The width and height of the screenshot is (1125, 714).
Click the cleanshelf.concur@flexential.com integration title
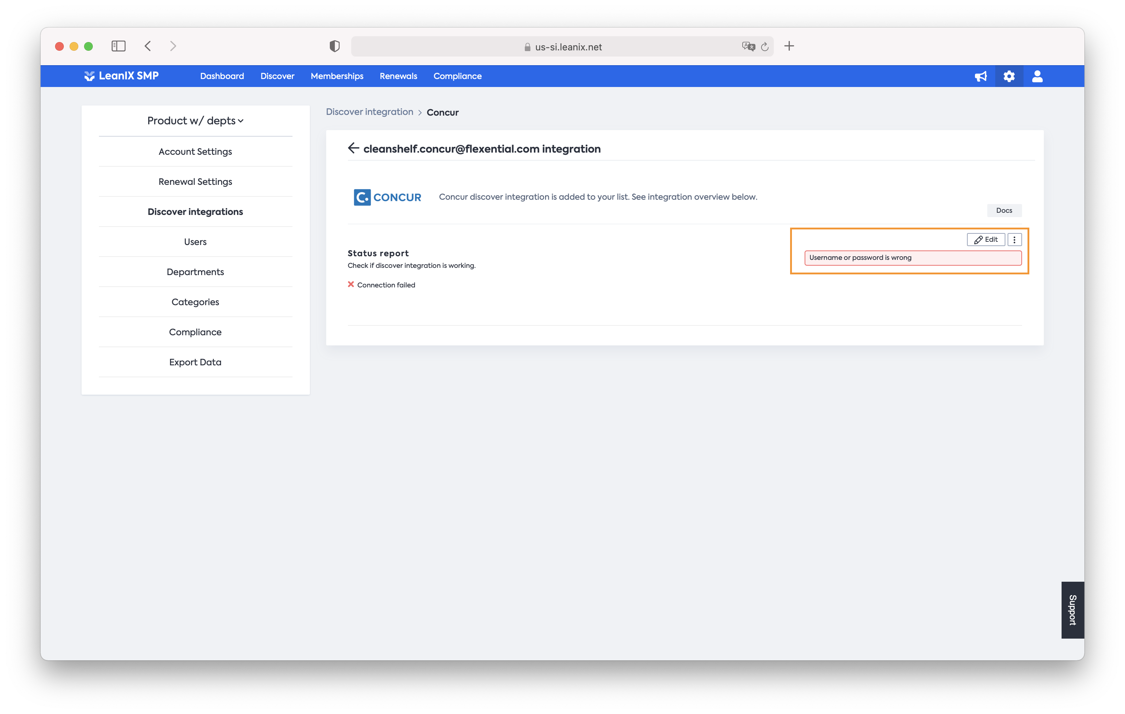pyautogui.click(x=482, y=149)
